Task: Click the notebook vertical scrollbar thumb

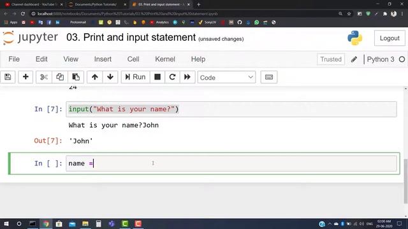Action: (405, 181)
